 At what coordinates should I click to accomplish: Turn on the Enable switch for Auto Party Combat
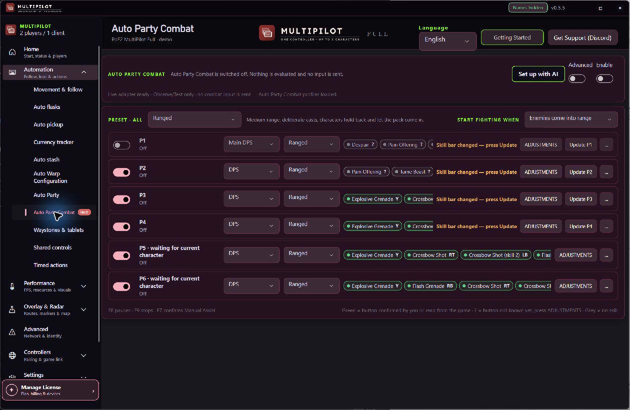604,78
